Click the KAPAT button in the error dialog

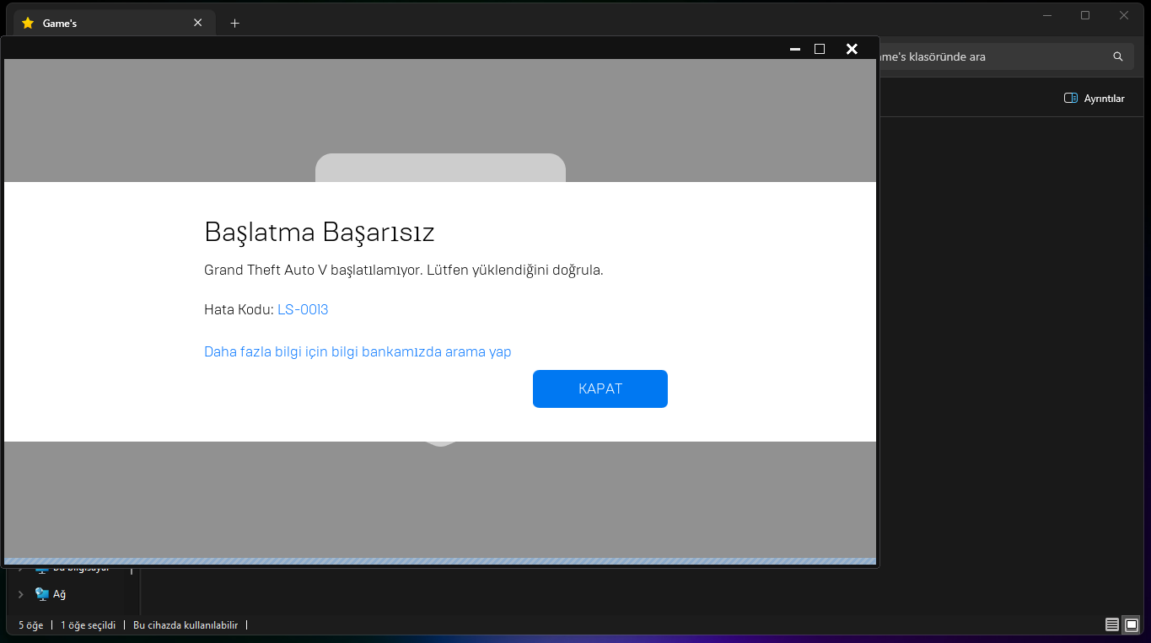(x=600, y=388)
